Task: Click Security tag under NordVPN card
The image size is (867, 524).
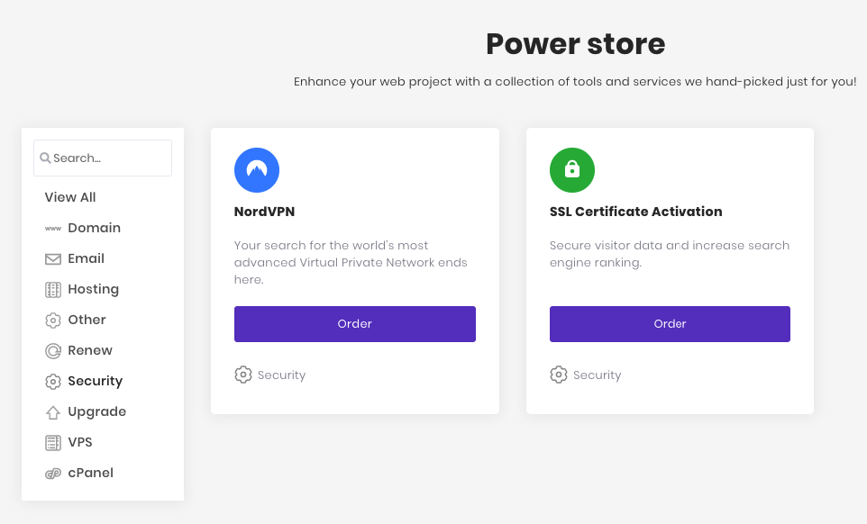Action: 281,375
